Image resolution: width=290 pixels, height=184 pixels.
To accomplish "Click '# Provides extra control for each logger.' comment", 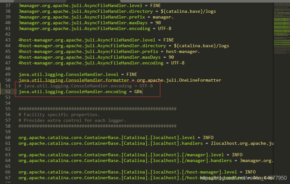I will (72, 121).
